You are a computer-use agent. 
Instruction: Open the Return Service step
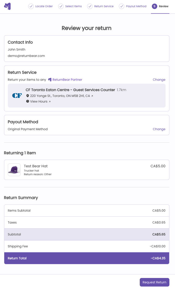point(104,6)
